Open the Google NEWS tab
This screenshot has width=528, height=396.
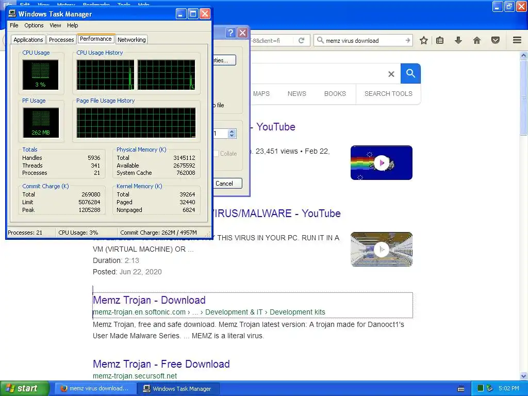click(296, 94)
